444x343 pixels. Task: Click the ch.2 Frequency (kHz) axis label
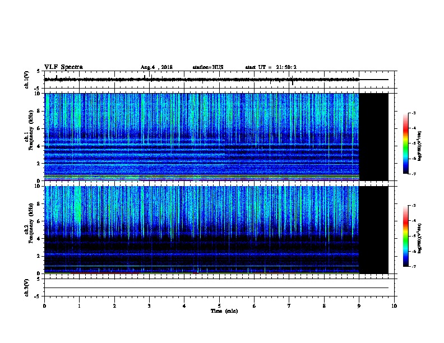click(29, 223)
